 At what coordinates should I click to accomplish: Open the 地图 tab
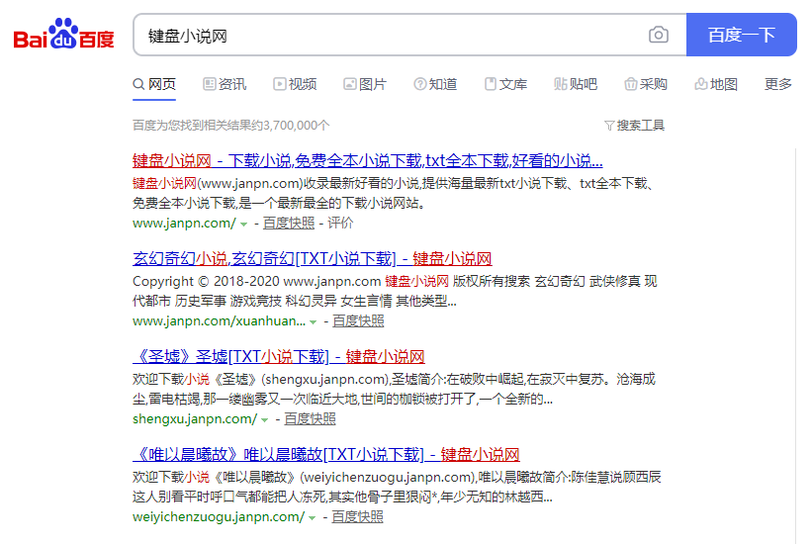(716, 84)
